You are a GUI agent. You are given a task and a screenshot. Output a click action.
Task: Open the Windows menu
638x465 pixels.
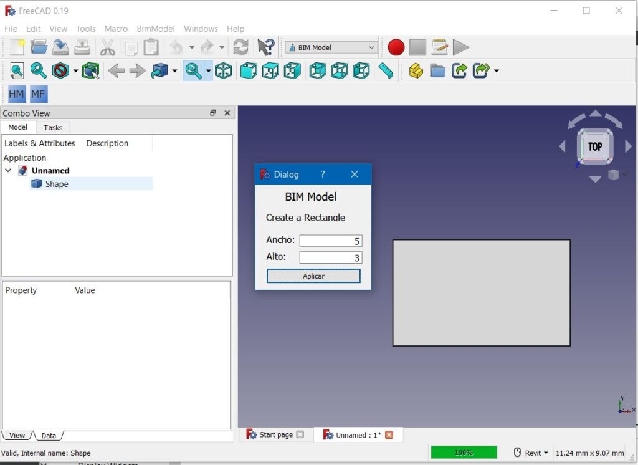tap(201, 29)
